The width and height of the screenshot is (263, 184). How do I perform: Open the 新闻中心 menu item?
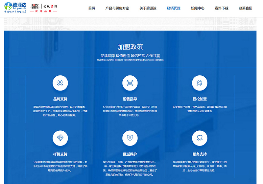pos(197,8)
